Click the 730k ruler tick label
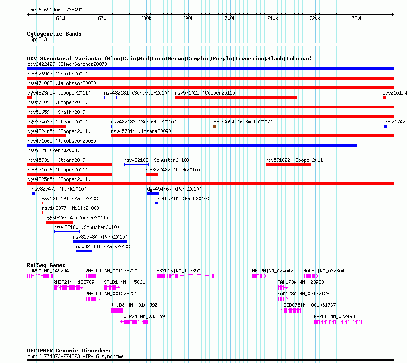Image resolution: width=407 pixels, height=363 pixels. [358, 18]
